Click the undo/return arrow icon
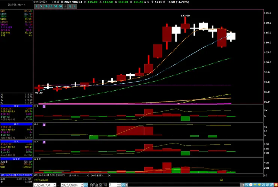This screenshot has height=187, width=278. [x=263, y=185]
